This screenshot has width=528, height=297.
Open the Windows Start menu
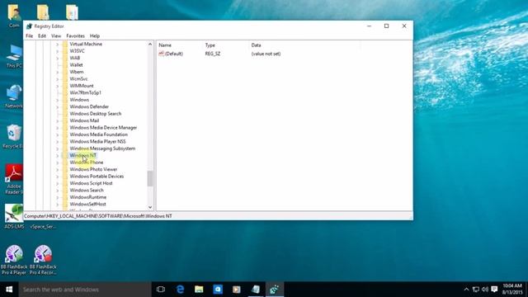[x=9, y=290]
